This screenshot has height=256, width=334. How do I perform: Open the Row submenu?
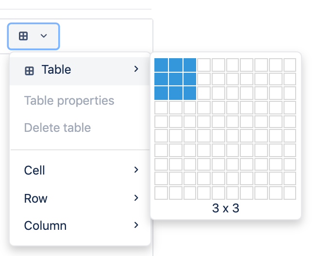click(x=80, y=198)
